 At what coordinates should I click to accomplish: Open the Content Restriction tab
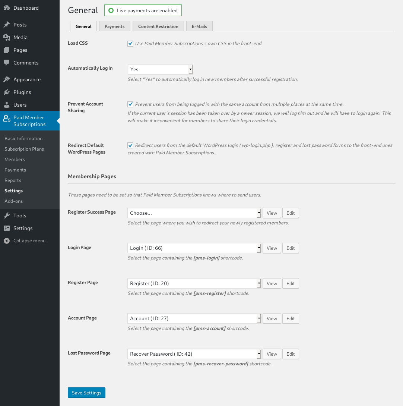158,26
